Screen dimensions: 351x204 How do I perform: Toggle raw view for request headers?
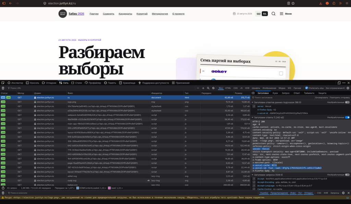tap(347, 175)
